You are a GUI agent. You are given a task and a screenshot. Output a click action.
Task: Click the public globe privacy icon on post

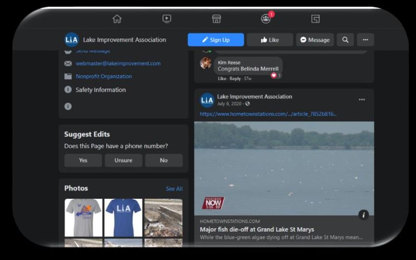(248, 104)
